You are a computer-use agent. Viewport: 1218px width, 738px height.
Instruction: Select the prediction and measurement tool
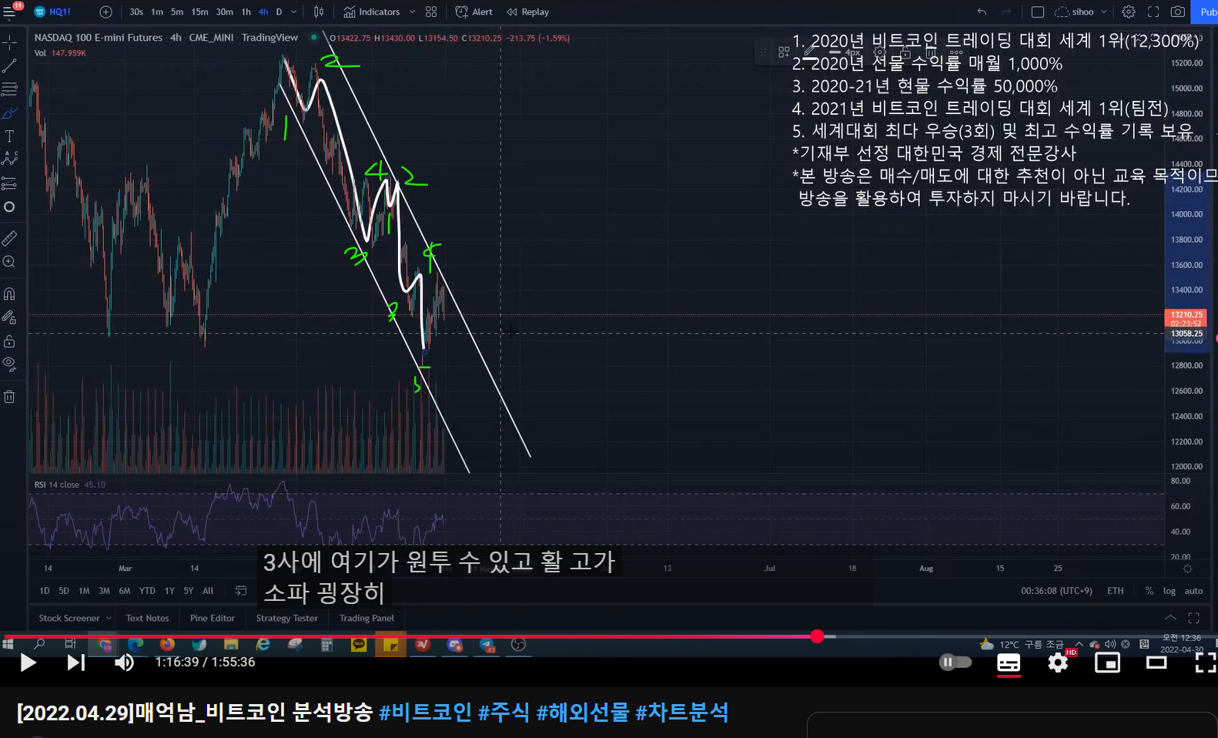10,183
